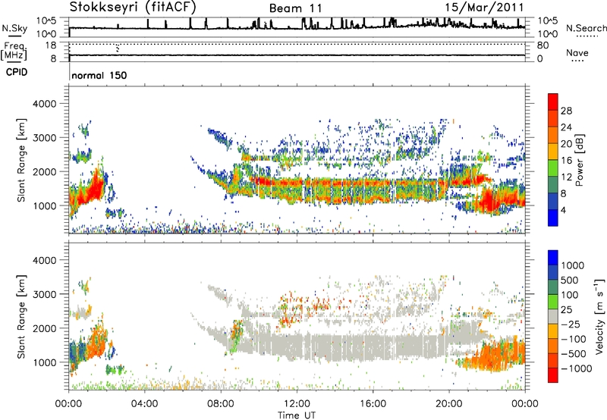Image resolution: width=607 pixels, height=420 pixels.
Task: Select the '04:00' time tick label
Action: coord(144,404)
